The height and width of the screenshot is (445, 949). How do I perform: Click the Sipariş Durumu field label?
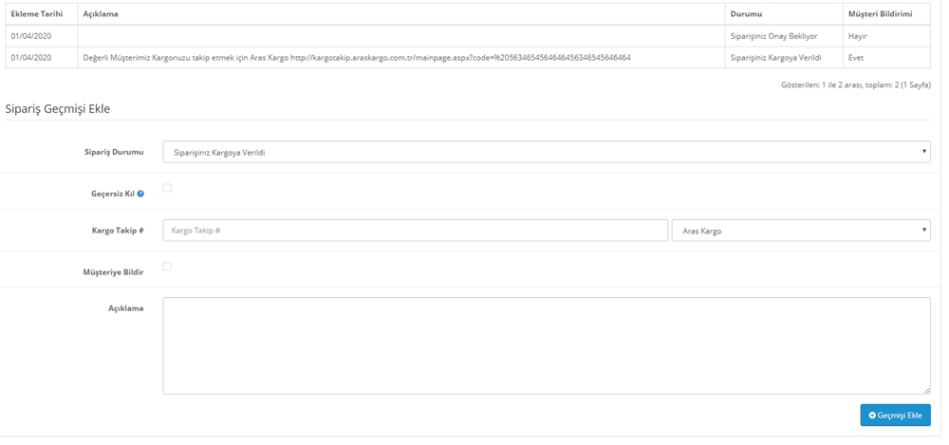pyautogui.click(x=114, y=152)
